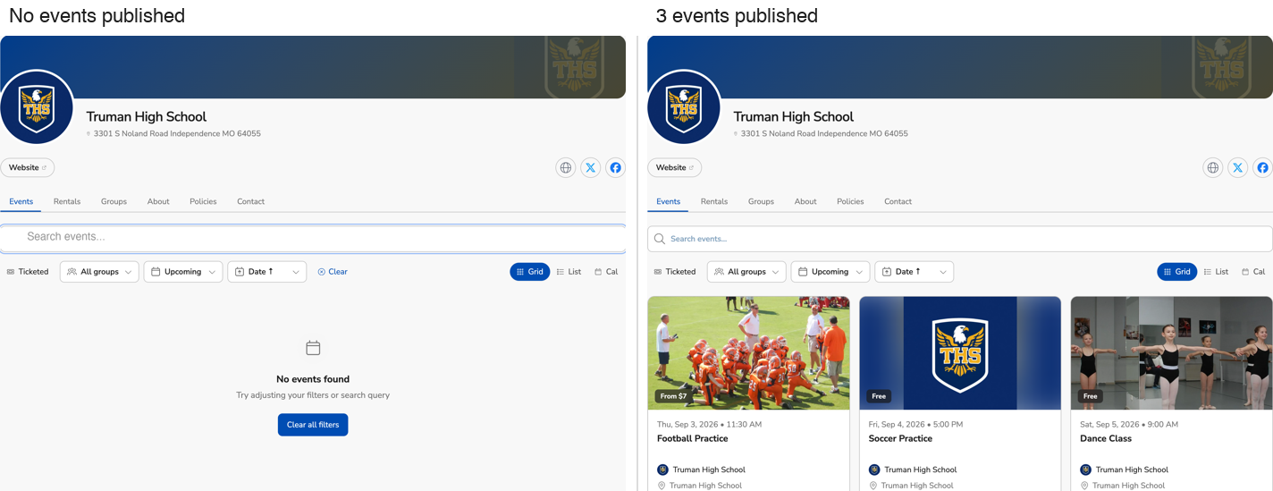Open Dance Class event title
This screenshot has width=1273, height=491.
point(1106,439)
